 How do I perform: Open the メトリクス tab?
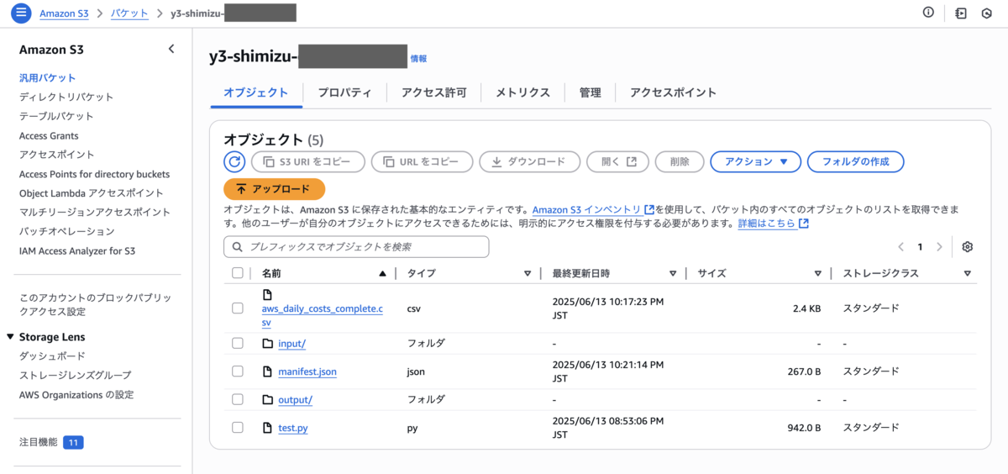[x=522, y=92]
